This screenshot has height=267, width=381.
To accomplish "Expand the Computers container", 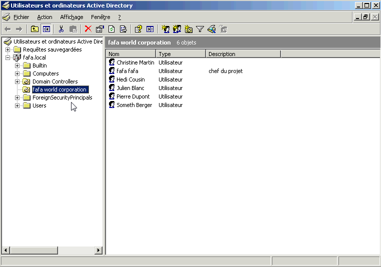I will tap(17, 73).
